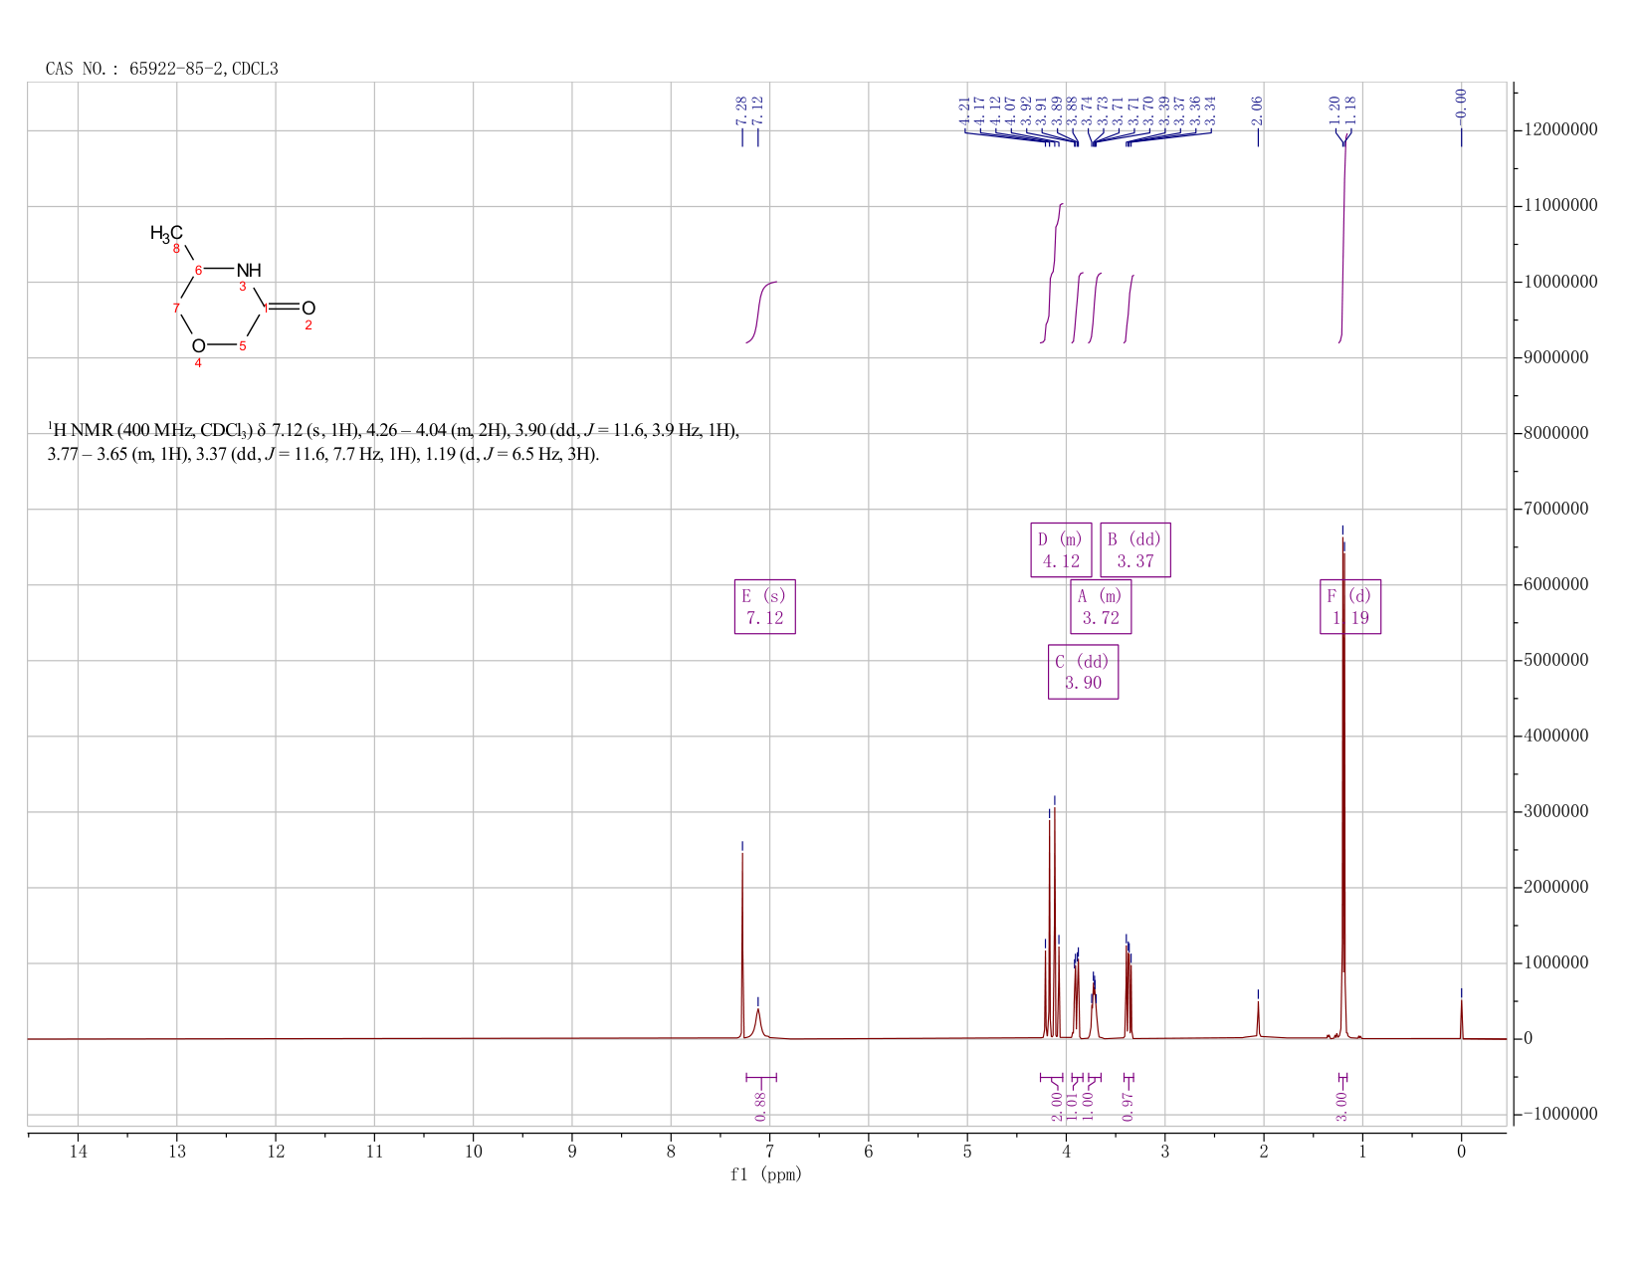Click the 12000000 y-axis tick label

pos(1560,130)
